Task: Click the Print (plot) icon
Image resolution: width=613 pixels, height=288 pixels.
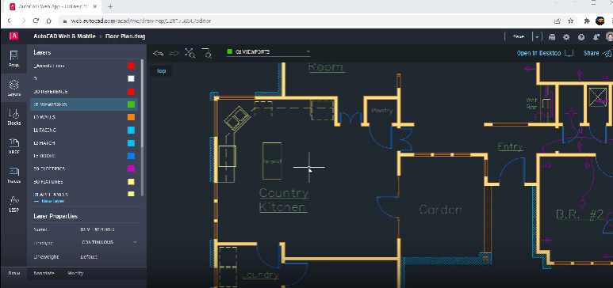Action: coord(552,37)
